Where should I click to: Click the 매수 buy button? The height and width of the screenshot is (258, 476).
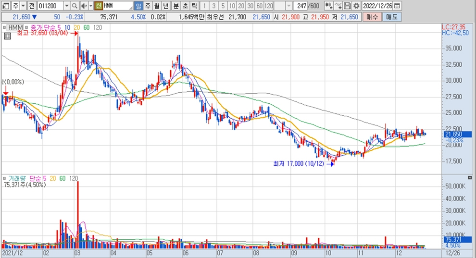tap(372, 17)
